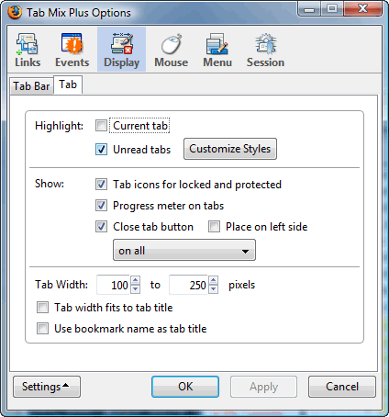
Task: Enable Place on left side
Action: [x=214, y=227]
